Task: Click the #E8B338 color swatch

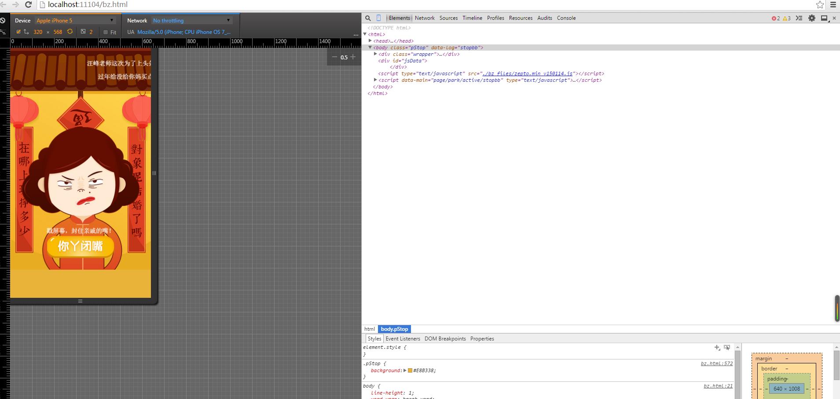Action: (x=410, y=370)
